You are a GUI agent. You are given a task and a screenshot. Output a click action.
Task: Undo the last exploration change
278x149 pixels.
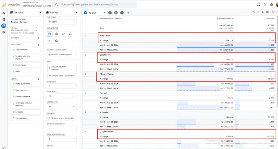click(x=253, y=12)
